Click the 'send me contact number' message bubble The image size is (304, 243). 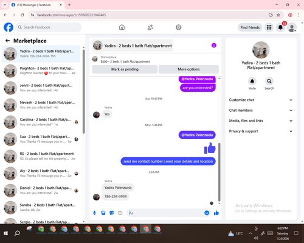tap(168, 162)
